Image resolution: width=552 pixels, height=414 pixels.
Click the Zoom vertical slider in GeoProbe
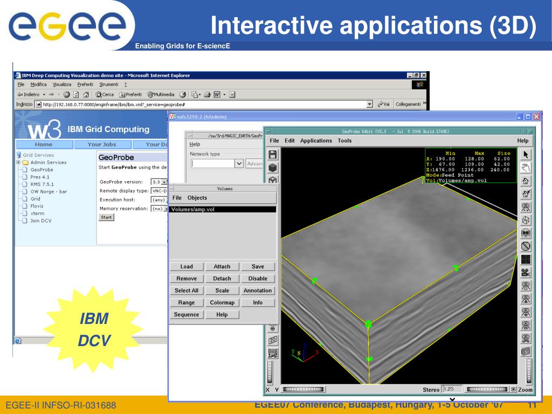click(529, 370)
